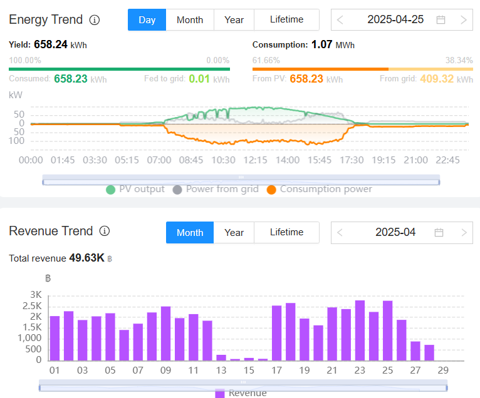This screenshot has height=398, width=480.
Task: Open the Revenue Trend calendar picker icon
Action: click(x=439, y=232)
